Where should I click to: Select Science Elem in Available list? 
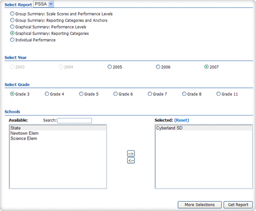tap(58, 138)
